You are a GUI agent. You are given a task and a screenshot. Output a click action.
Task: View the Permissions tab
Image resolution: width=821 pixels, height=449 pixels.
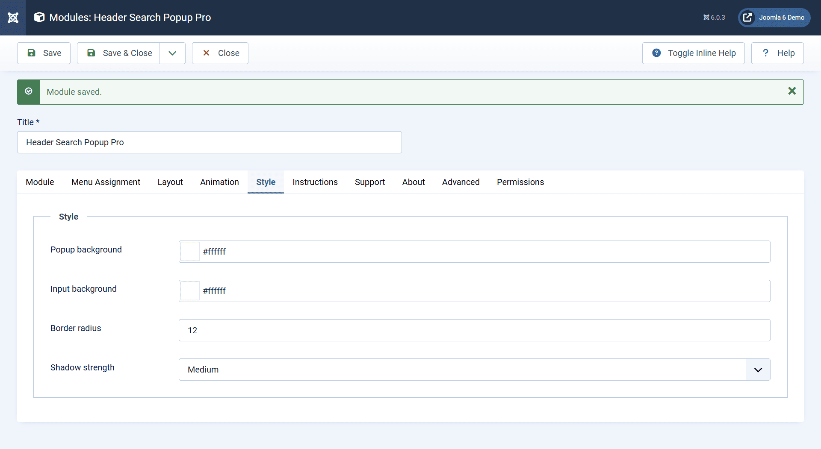pyautogui.click(x=520, y=182)
